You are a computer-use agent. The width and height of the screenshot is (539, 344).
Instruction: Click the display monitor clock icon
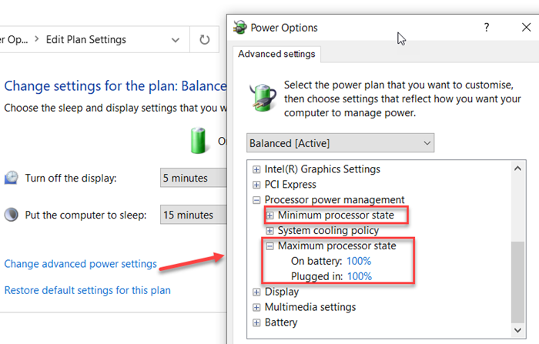point(12,178)
